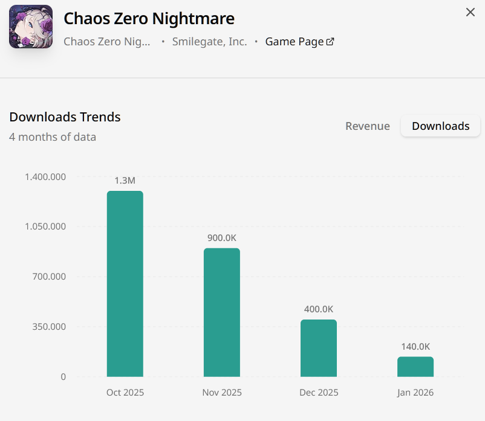485x421 pixels.
Task: Click the 350.000 y-axis label
Action: point(49,327)
